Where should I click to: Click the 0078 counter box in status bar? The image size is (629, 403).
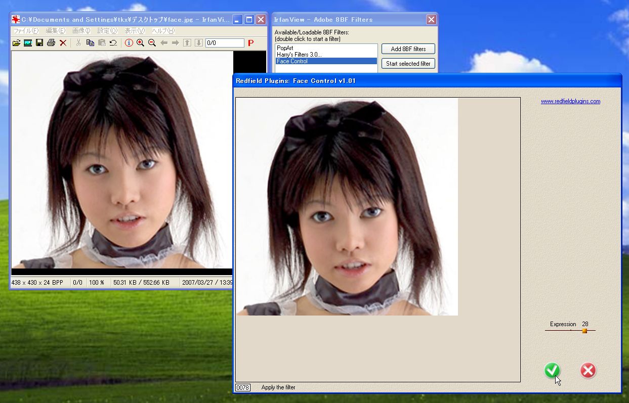243,387
